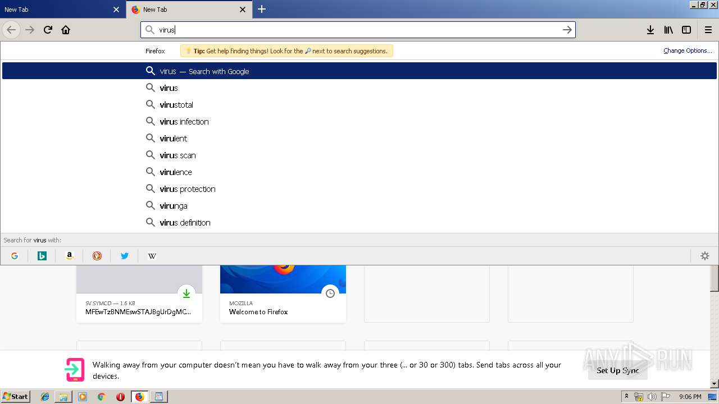This screenshot has width=719, height=404.
Task: Open the Firefox hamburger menu
Action: point(708,30)
